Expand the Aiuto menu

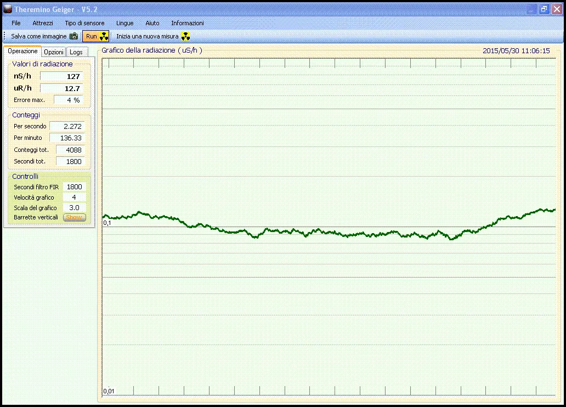152,23
